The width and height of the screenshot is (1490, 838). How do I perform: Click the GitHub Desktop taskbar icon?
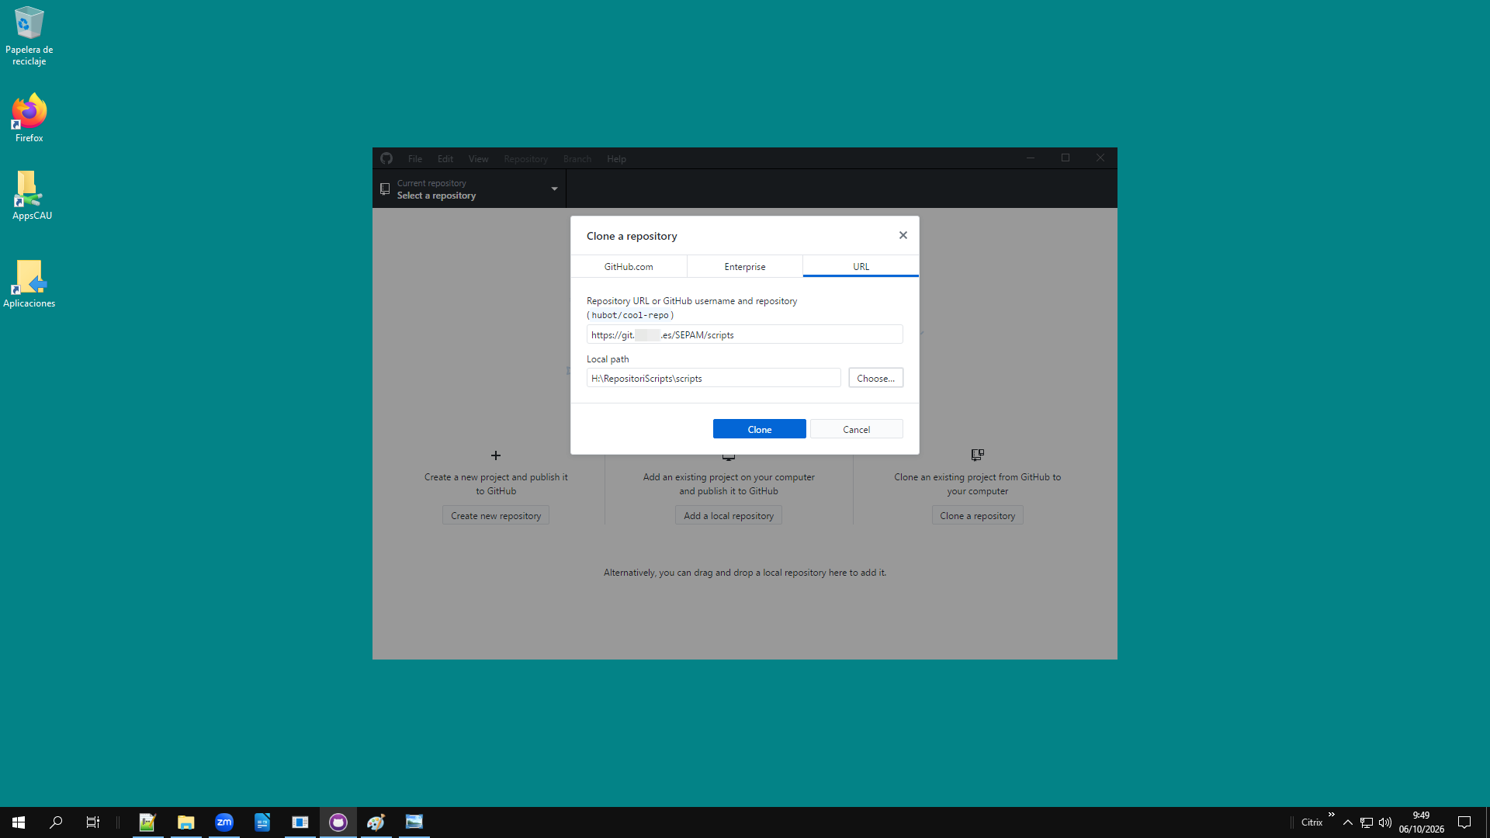pyautogui.click(x=338, y=822)
